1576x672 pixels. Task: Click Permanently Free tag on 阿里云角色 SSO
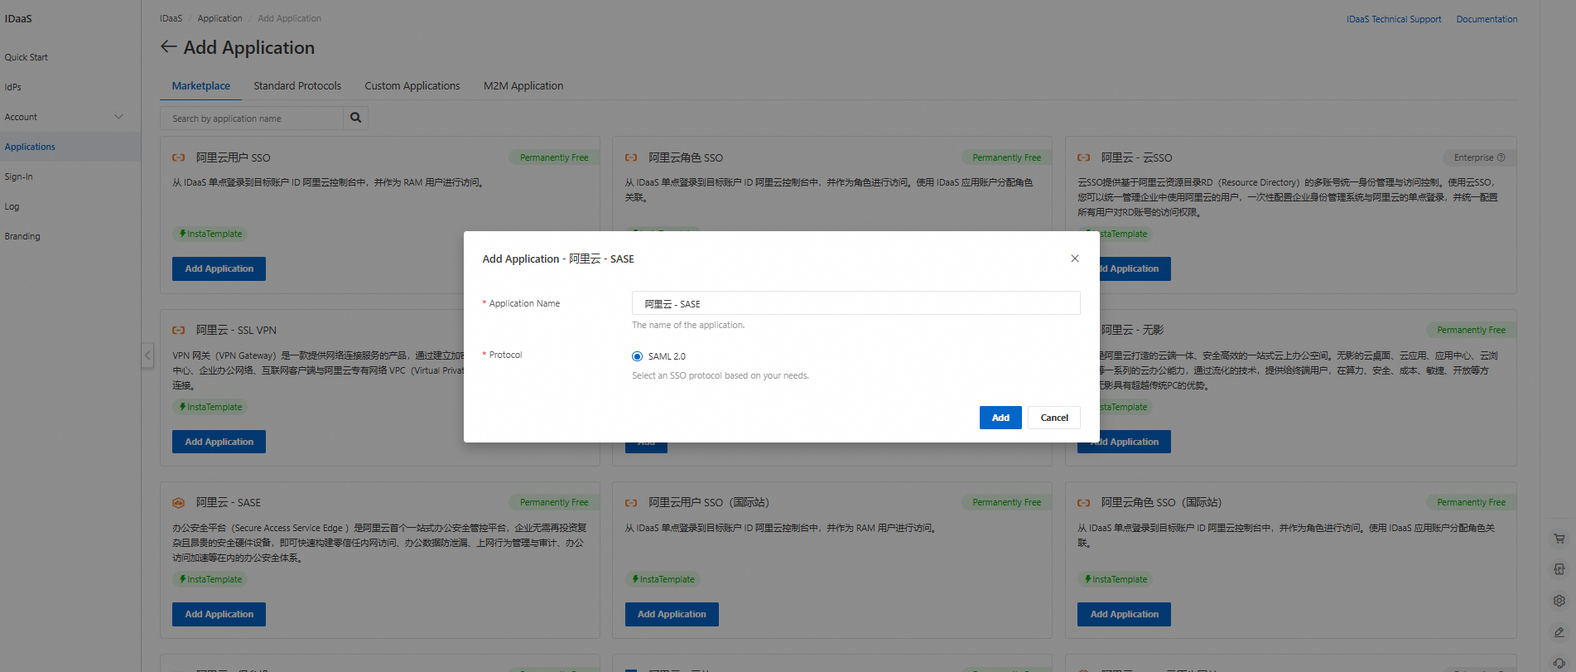tap(1006, 157)
